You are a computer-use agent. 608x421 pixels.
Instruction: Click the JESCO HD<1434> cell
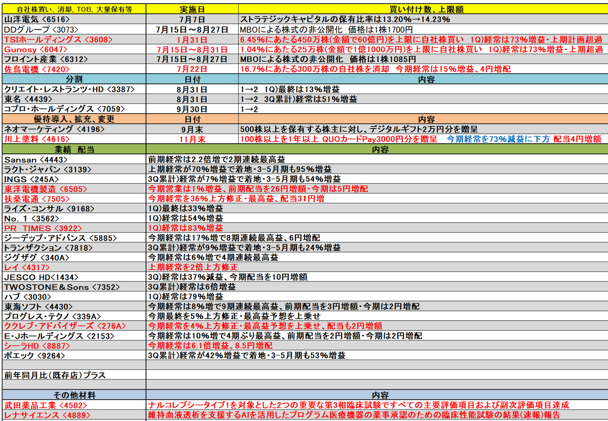[74, 277]
